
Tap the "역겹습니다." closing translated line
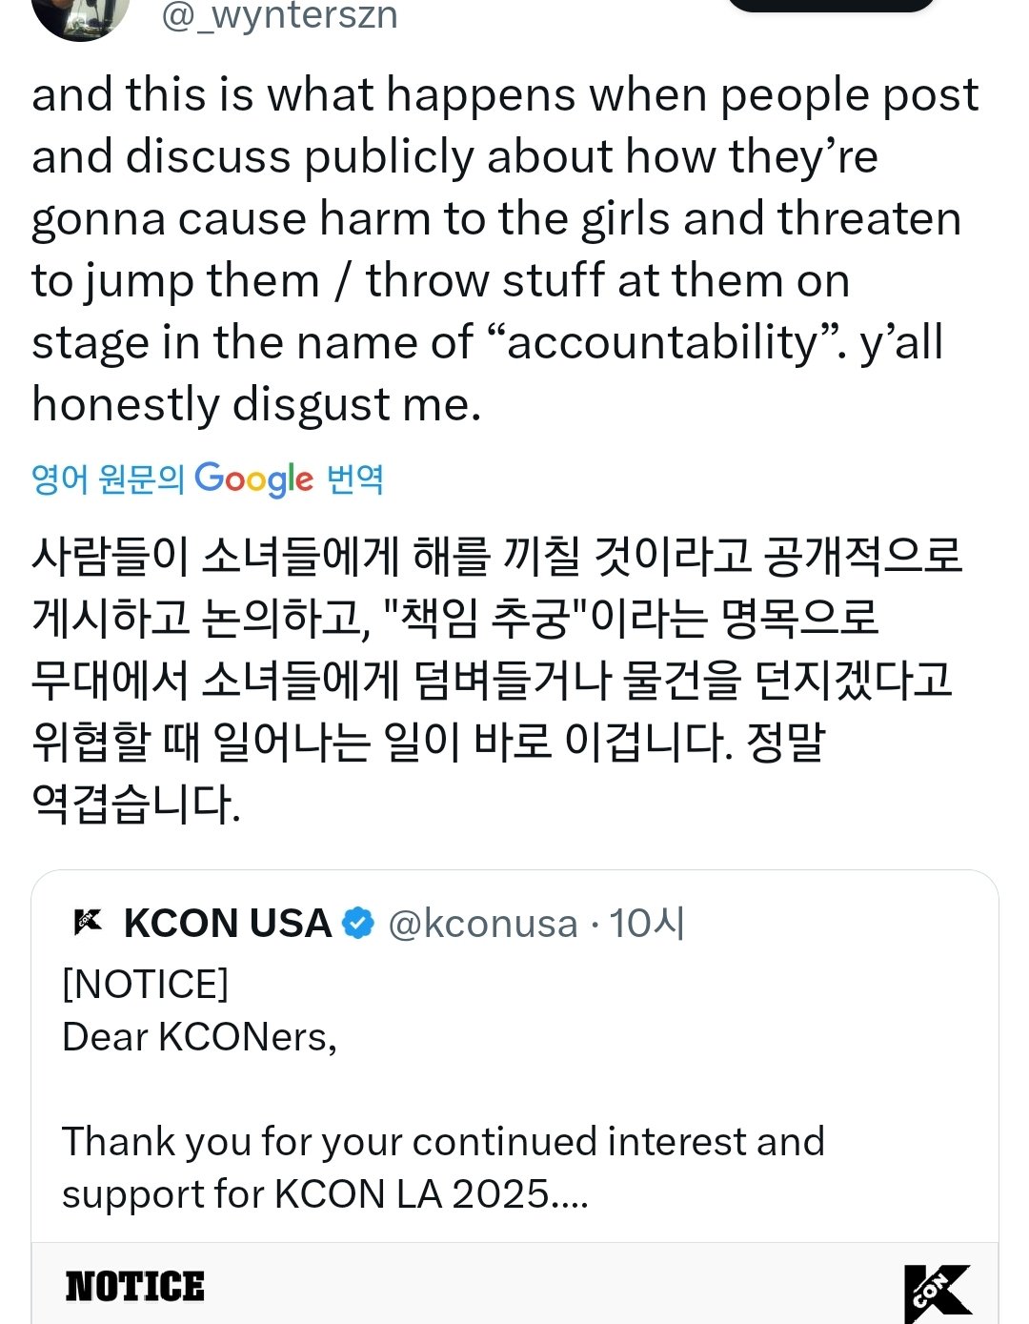(x=136, y=804)
